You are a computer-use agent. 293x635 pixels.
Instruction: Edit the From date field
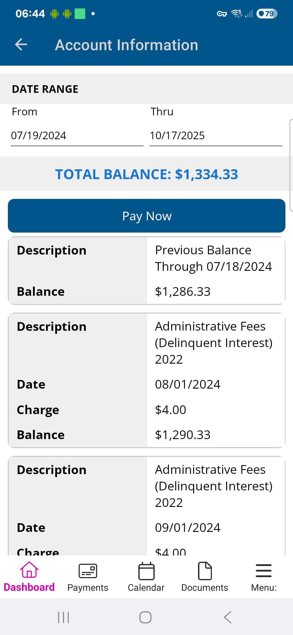77,136
